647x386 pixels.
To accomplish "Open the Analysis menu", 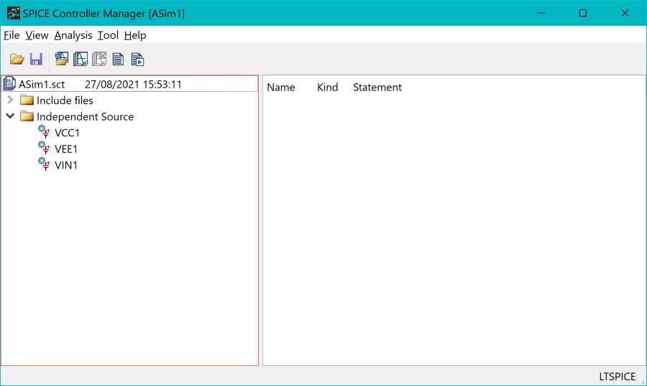I will tap(73, 35).
